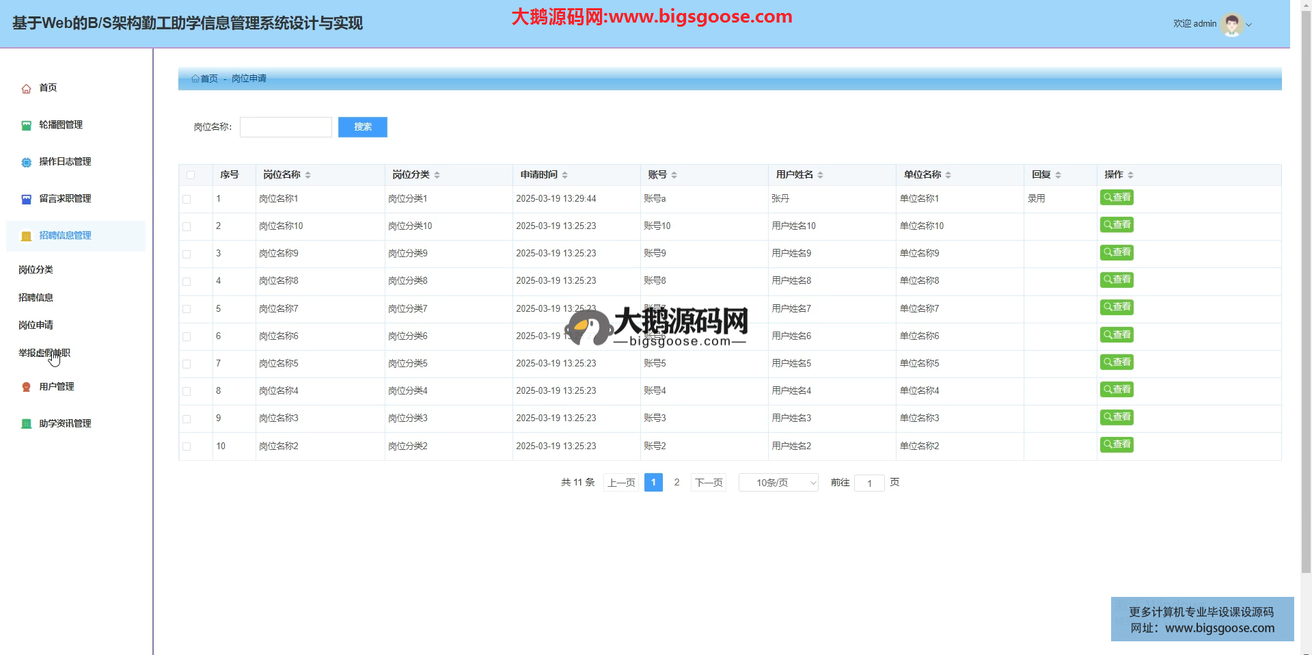View details for 岗位名称10 row
1312x655 pixels.
click(1117, 225)
